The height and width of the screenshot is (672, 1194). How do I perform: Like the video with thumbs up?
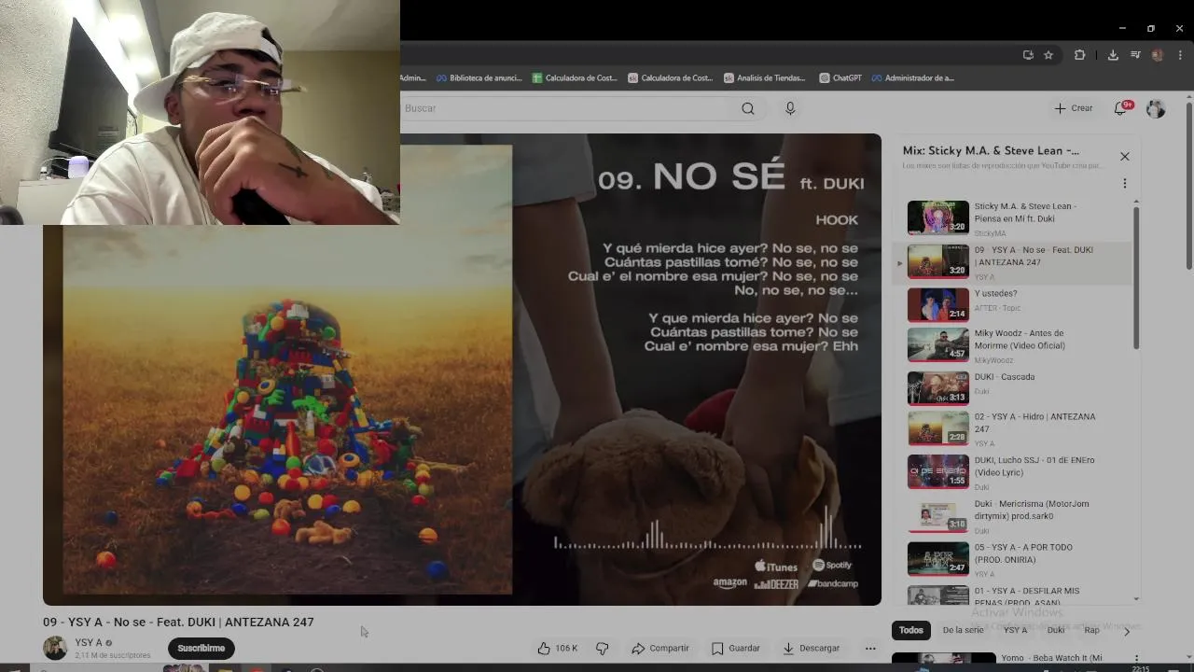pyautogui.click(x=544, y=648)
